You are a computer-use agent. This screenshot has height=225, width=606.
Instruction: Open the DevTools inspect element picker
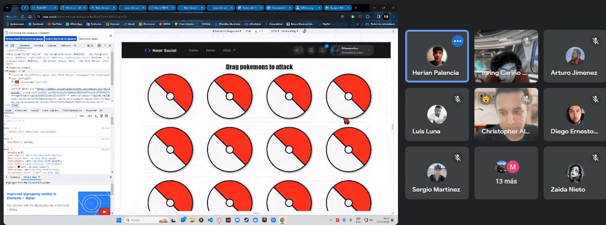(x=7, y=45)
